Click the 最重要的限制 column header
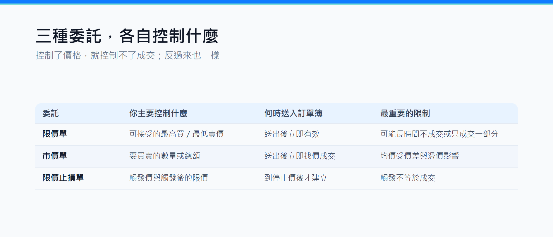The image size is (553, 237). click(405, 113)
